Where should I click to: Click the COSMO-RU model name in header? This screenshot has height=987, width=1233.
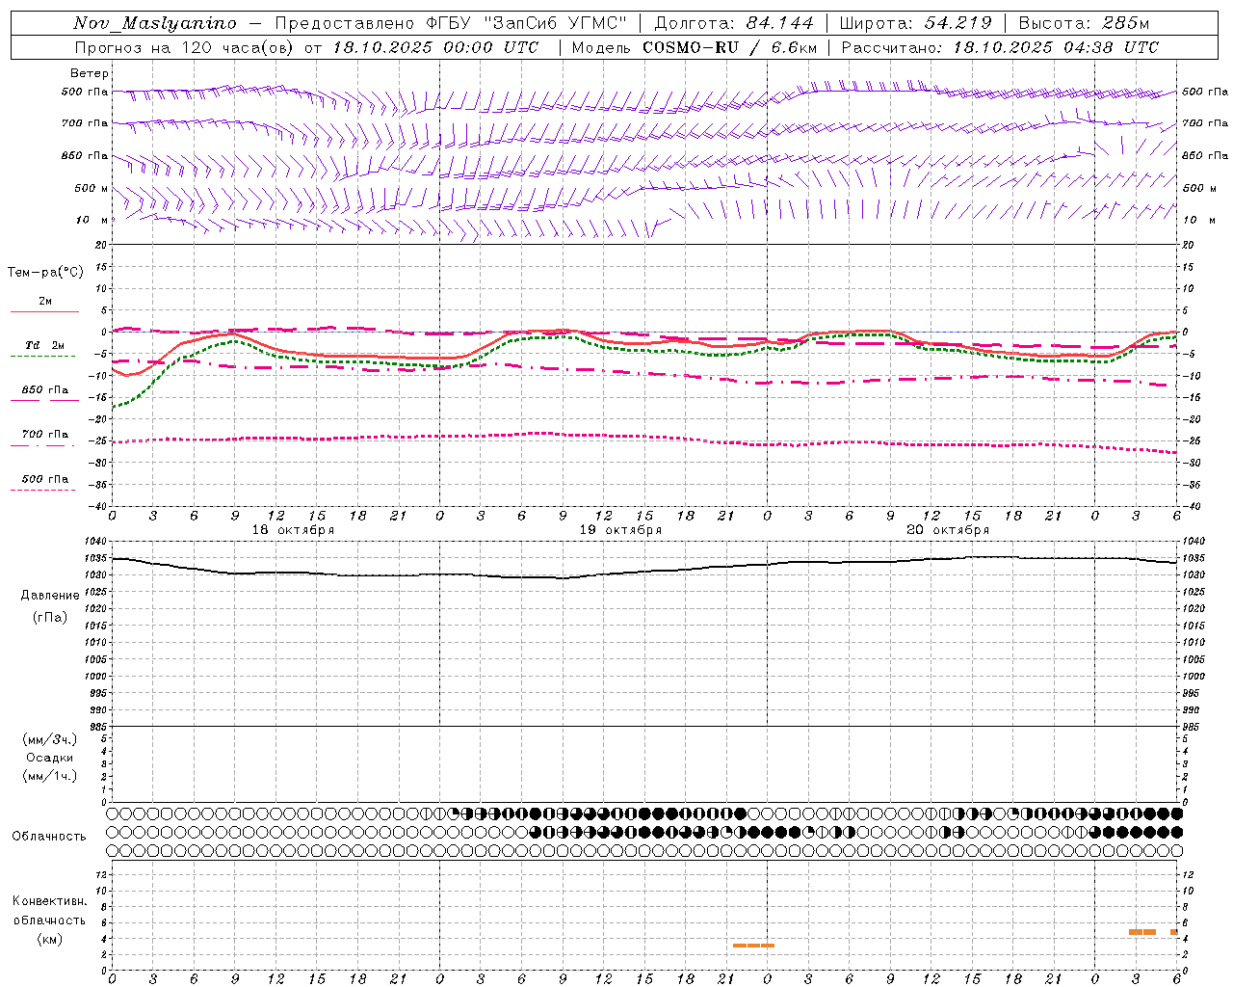(690, 47)
